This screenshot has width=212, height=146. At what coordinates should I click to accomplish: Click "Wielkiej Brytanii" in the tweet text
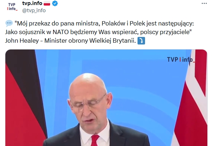pos(112,41)
